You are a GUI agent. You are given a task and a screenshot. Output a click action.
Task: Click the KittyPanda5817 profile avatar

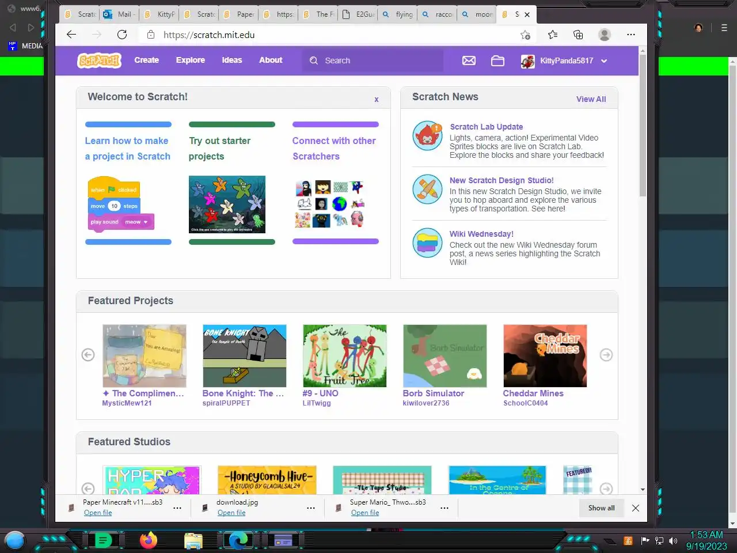point(528,61)
